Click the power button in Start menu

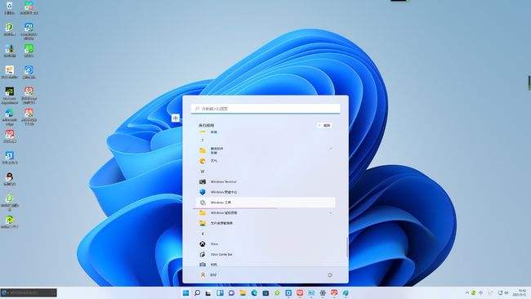click(330, 275)
